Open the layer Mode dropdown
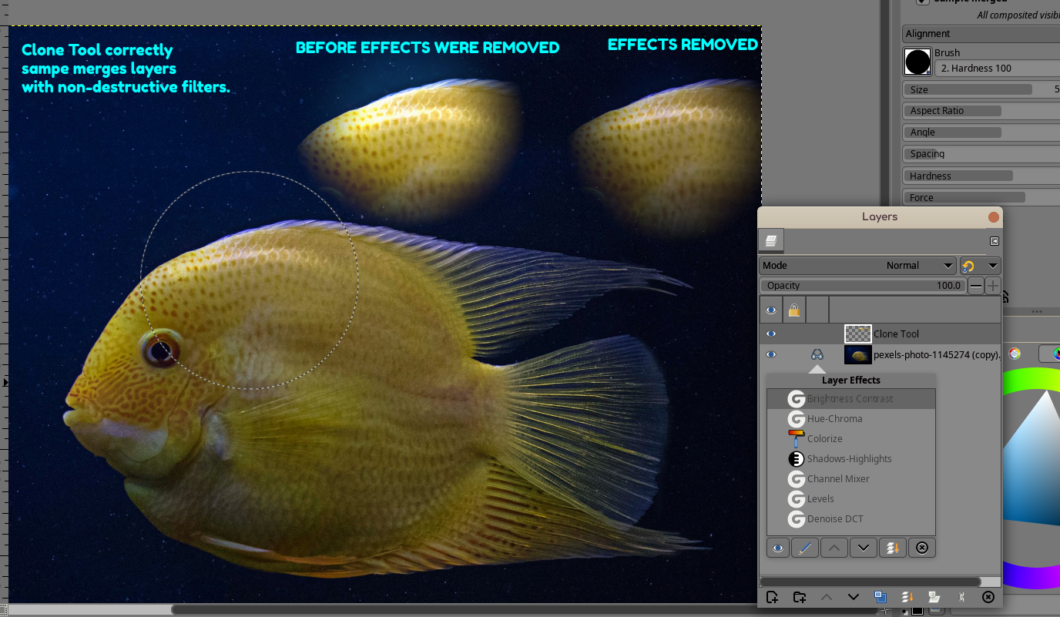The height and width of the screenshot is (617, 1060). pyautogui.click(x=857, y=266)
